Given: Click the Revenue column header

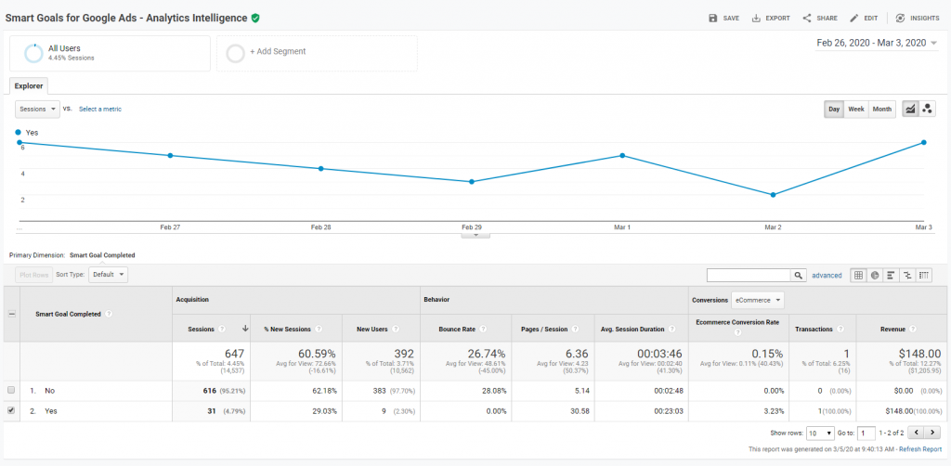Looking at the screenshot, I should [x=892, y=329].
